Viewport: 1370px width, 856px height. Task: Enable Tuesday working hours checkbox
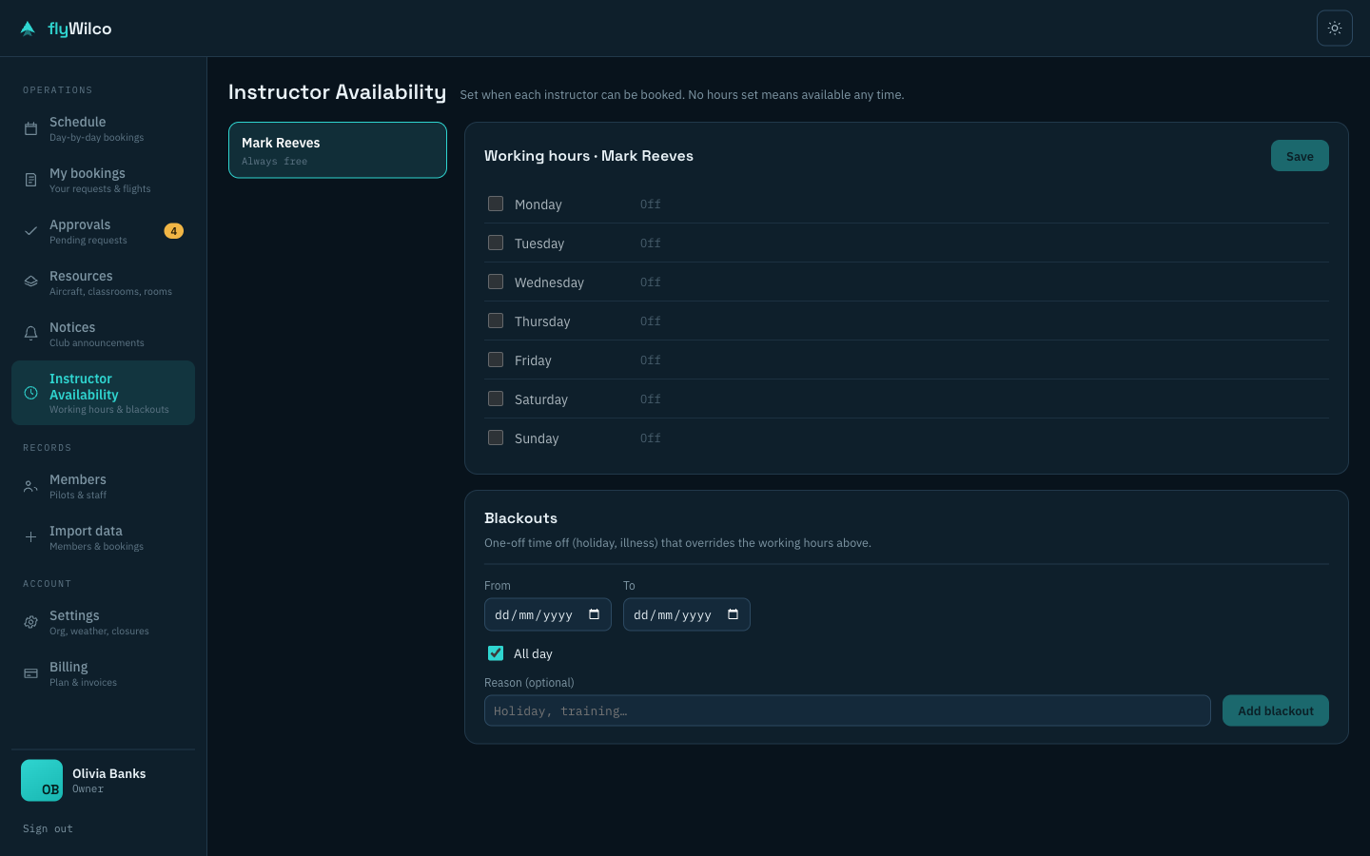(x=496, y=243)
